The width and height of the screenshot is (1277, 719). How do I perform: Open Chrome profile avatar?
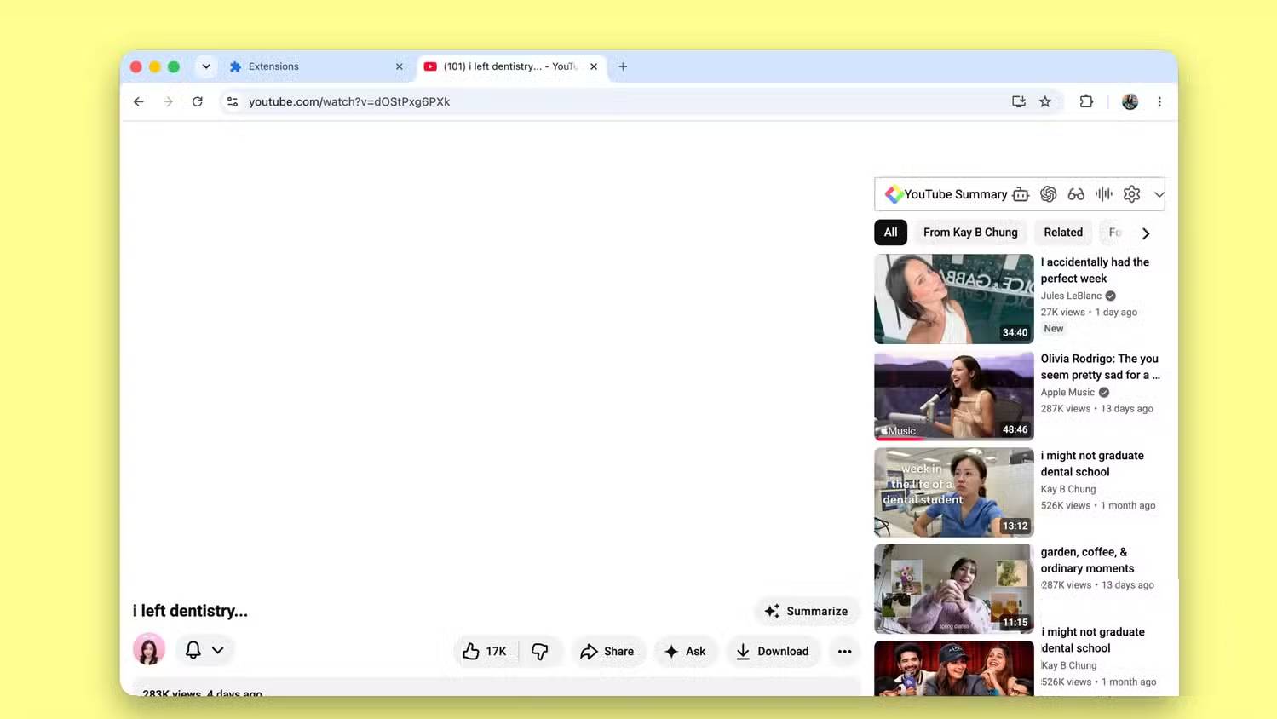(x=1130, y=101)
